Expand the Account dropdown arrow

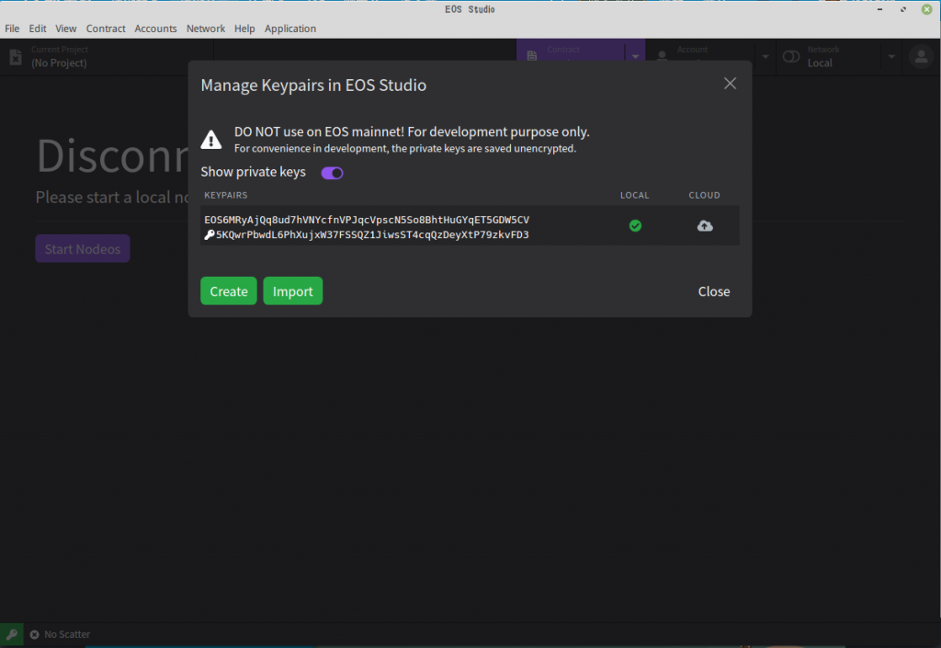(x=765, y=56)
